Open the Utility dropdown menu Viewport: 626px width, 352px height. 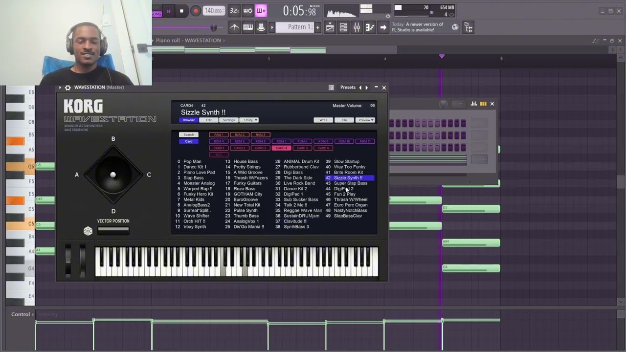[x=248, y=120]
